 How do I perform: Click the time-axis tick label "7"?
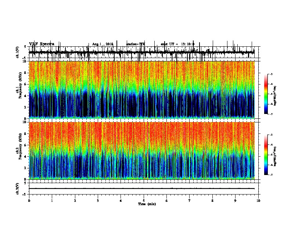(x=190, y=201)
